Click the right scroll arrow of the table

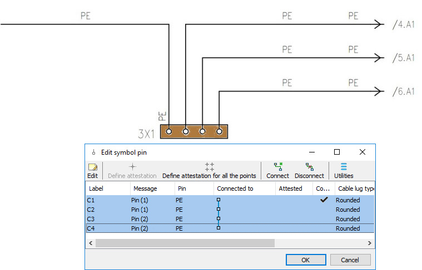click(370, 243)
